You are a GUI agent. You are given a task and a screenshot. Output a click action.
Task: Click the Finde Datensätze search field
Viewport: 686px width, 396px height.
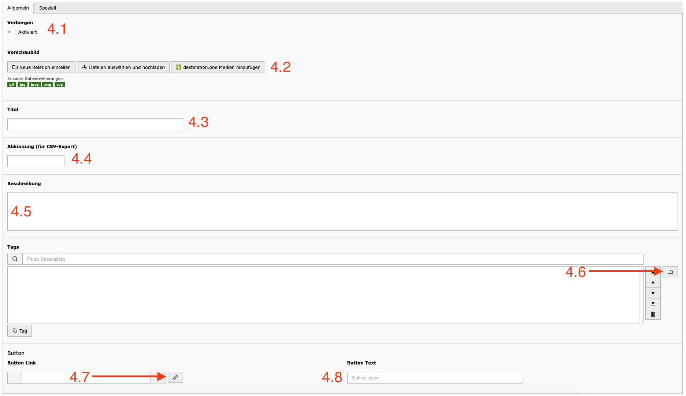(333, 259)
